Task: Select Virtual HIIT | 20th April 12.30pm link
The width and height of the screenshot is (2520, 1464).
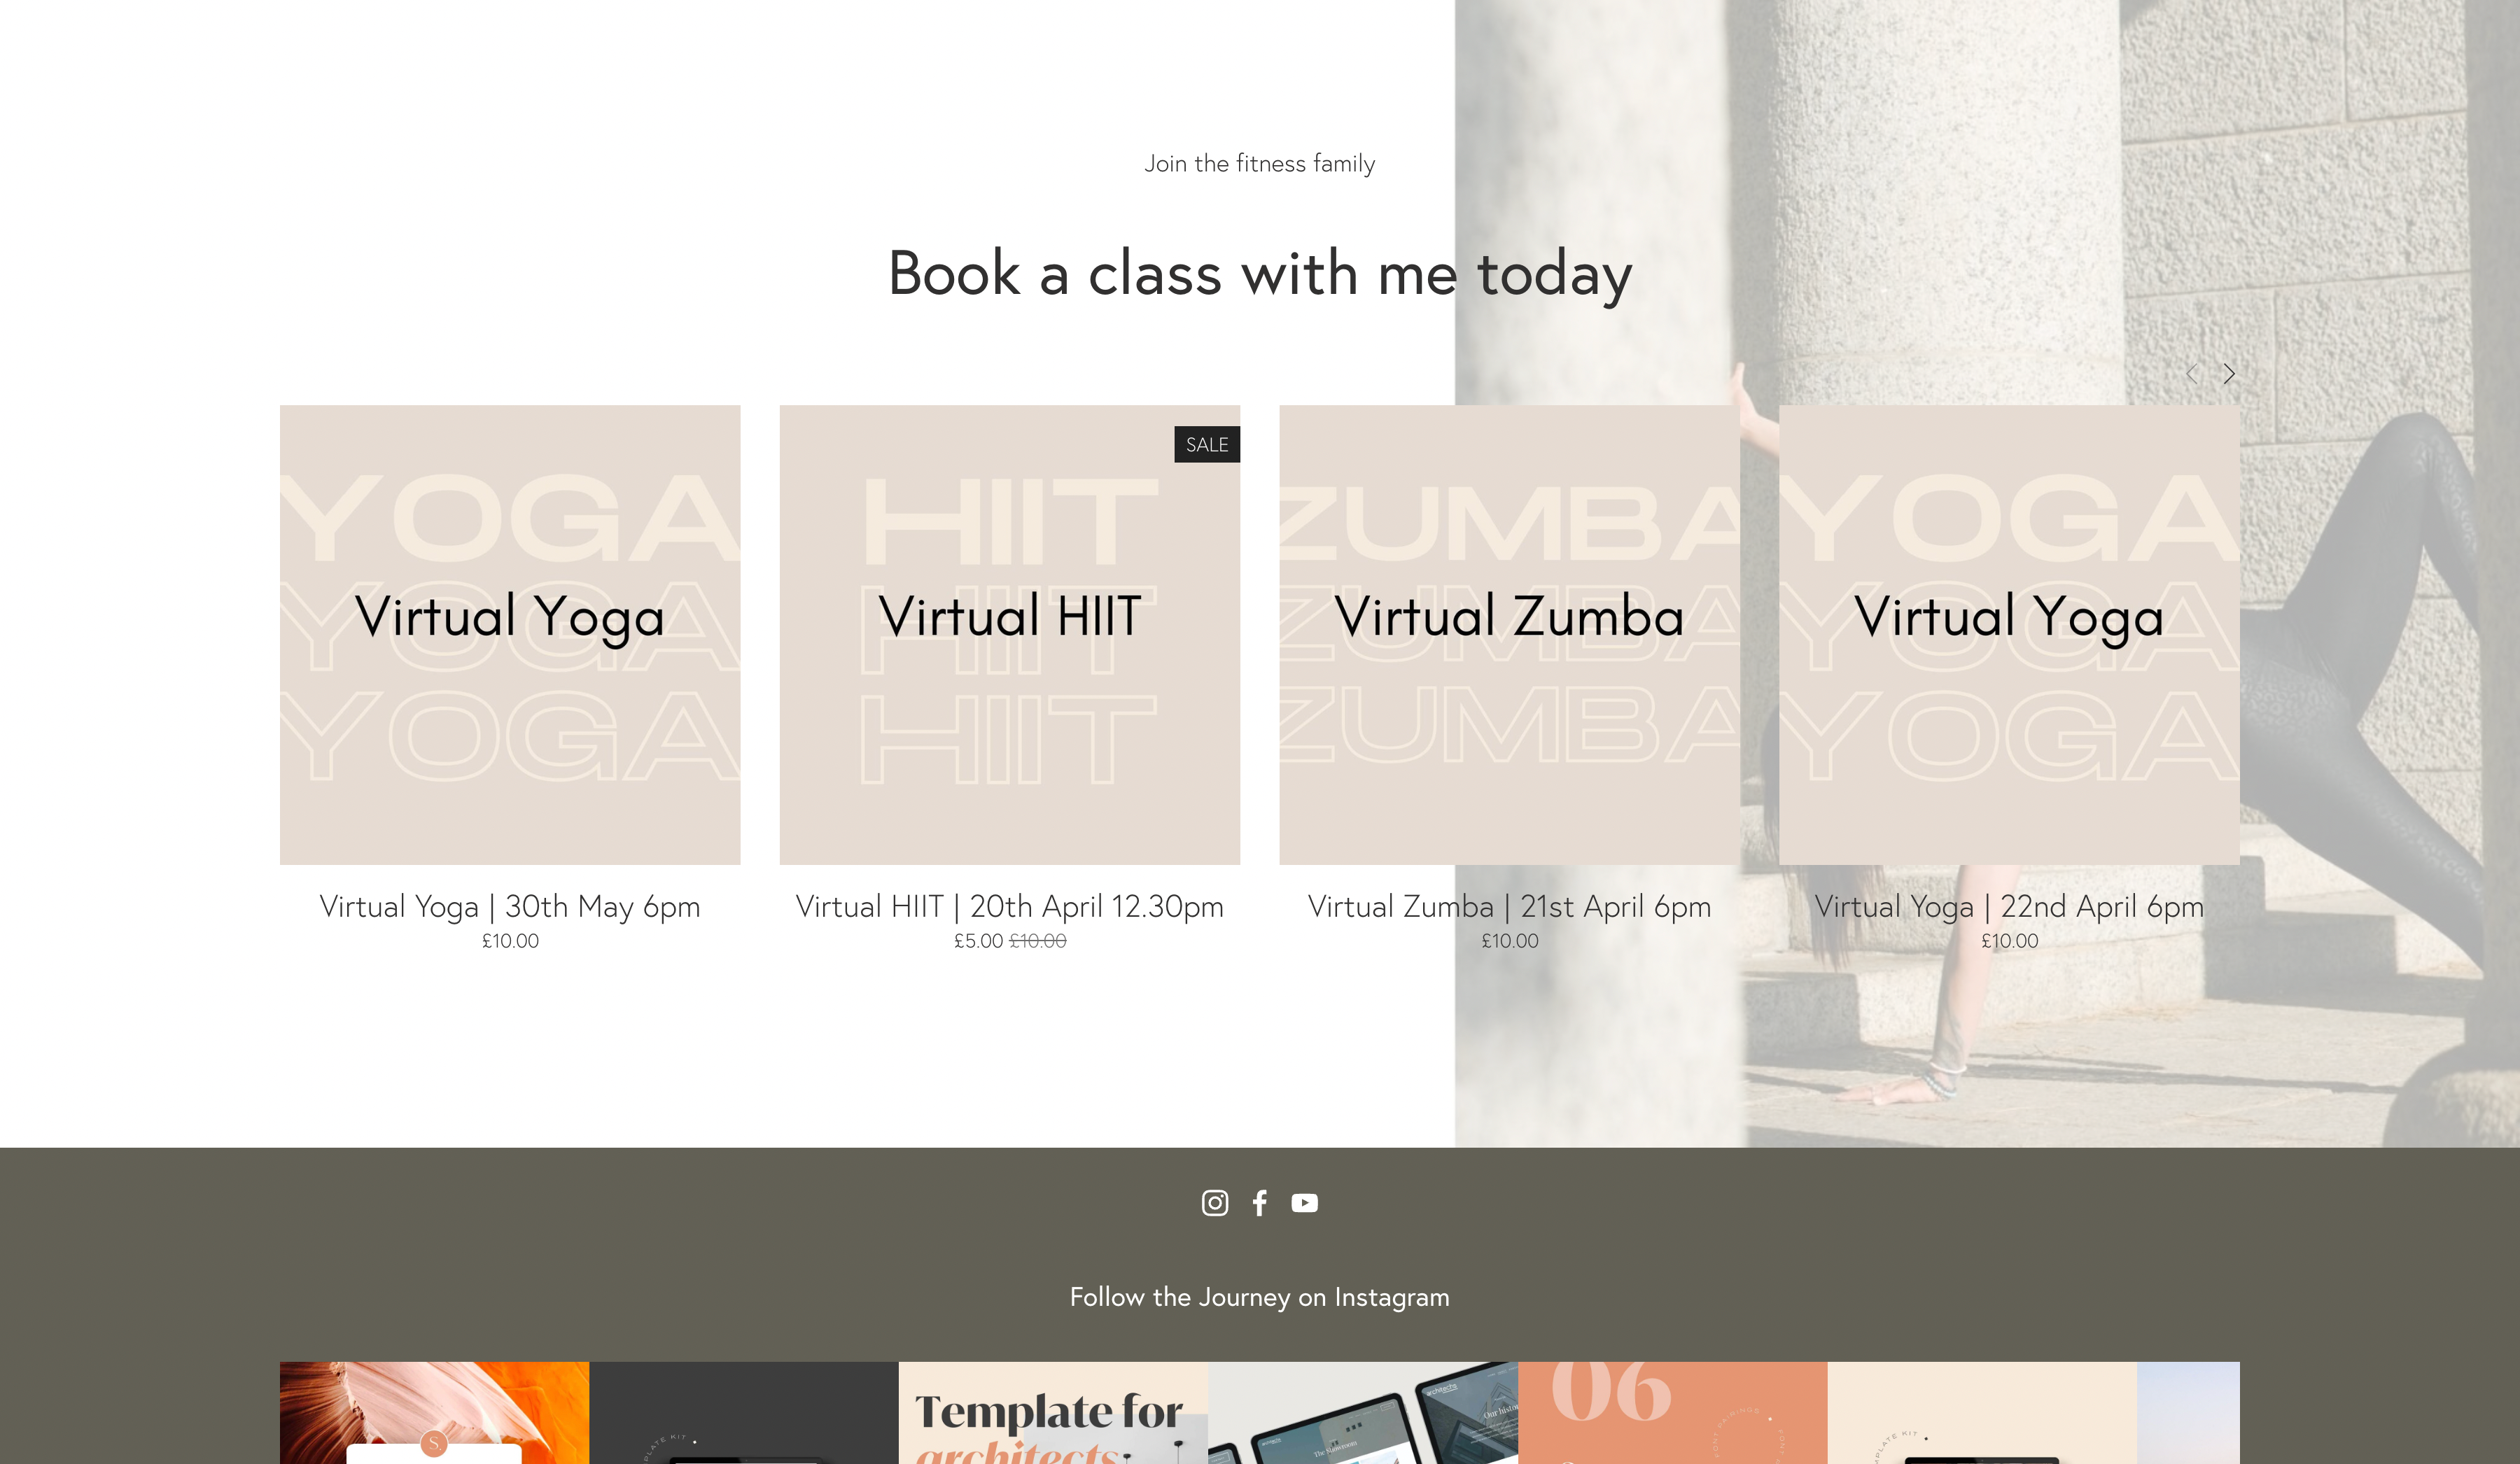Action: [1010, 907]
